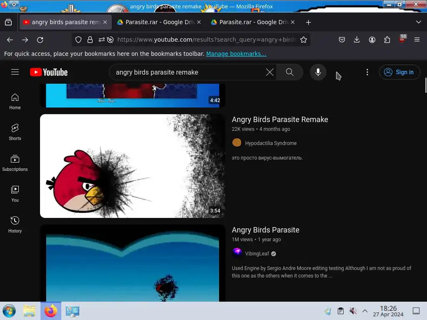Open the You section in sidebar
Screen dimensions: 427x320
pos(15,194)
